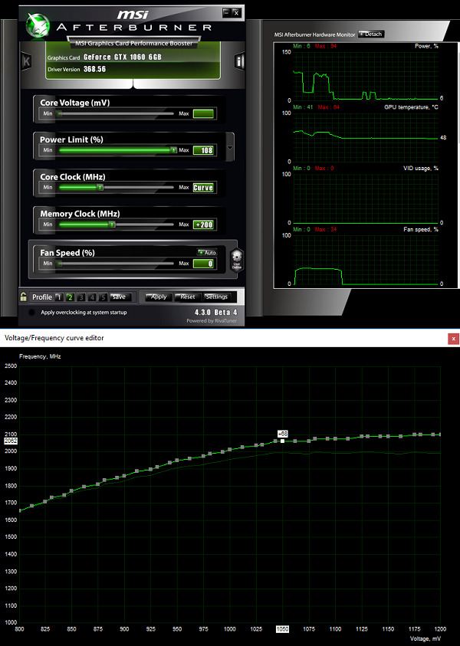Minimize the Afterburner window

tap(226, 12)
